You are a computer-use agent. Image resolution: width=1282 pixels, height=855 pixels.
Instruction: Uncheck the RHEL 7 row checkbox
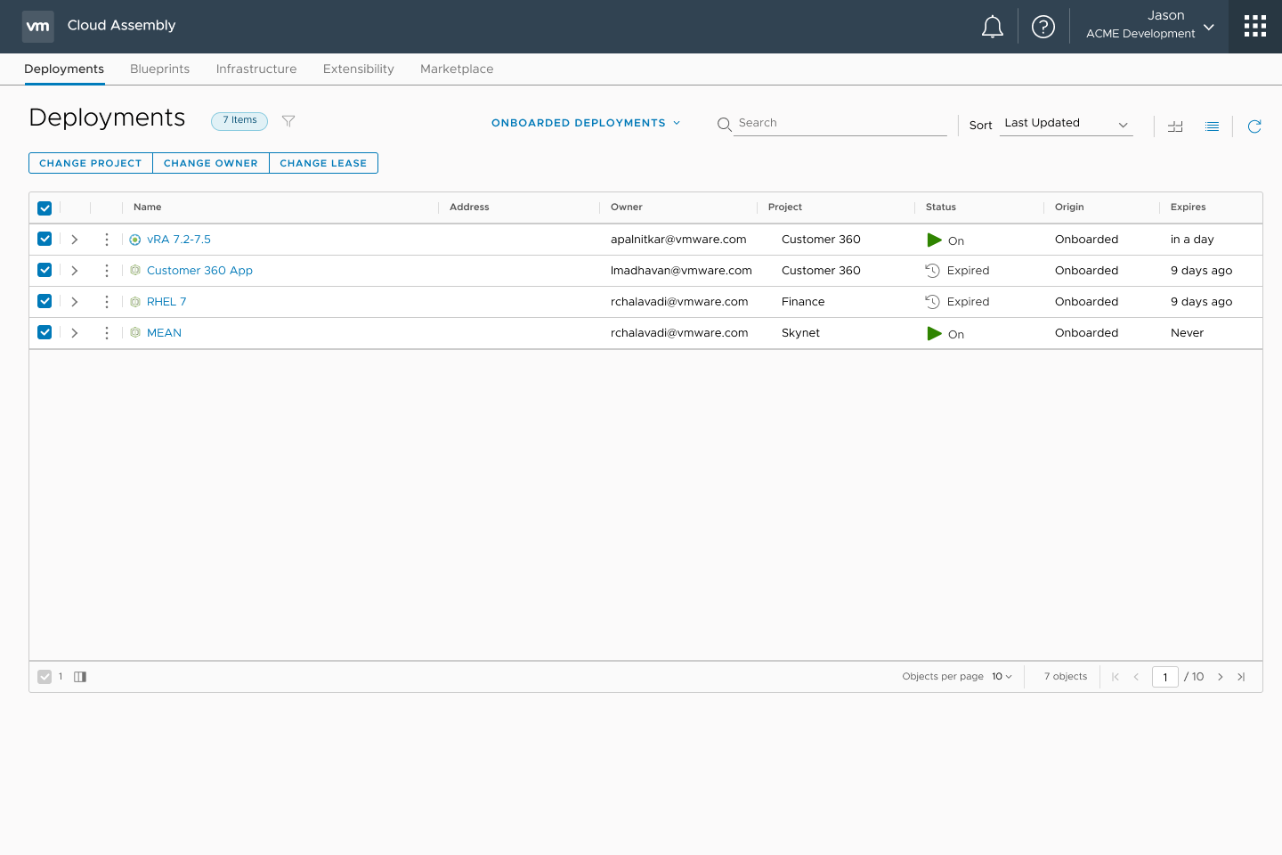point(45,301)
